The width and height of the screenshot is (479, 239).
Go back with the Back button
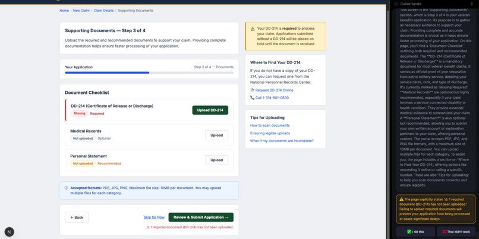coord(77,218)
